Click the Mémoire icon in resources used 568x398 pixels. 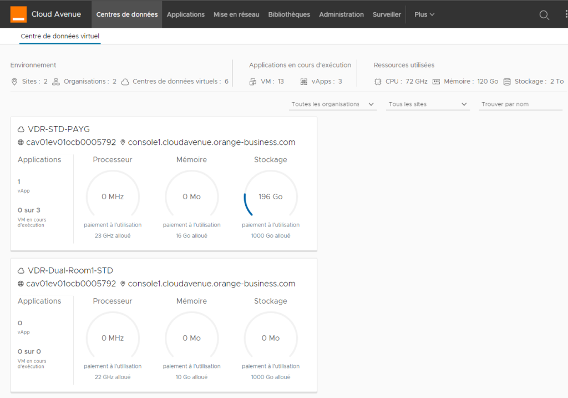[436, 82]
